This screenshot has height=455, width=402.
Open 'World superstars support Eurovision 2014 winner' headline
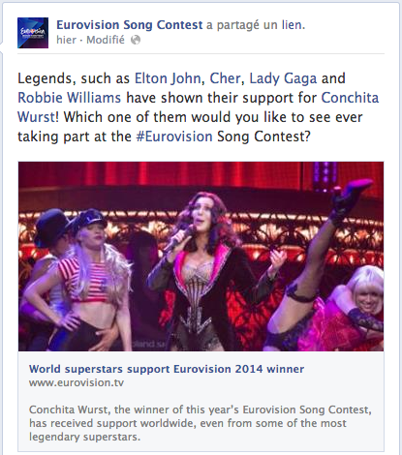(x=167, y=369)
